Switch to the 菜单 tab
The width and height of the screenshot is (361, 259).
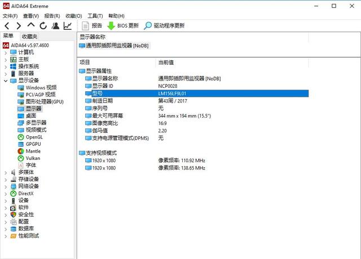[x=8, y=36]
